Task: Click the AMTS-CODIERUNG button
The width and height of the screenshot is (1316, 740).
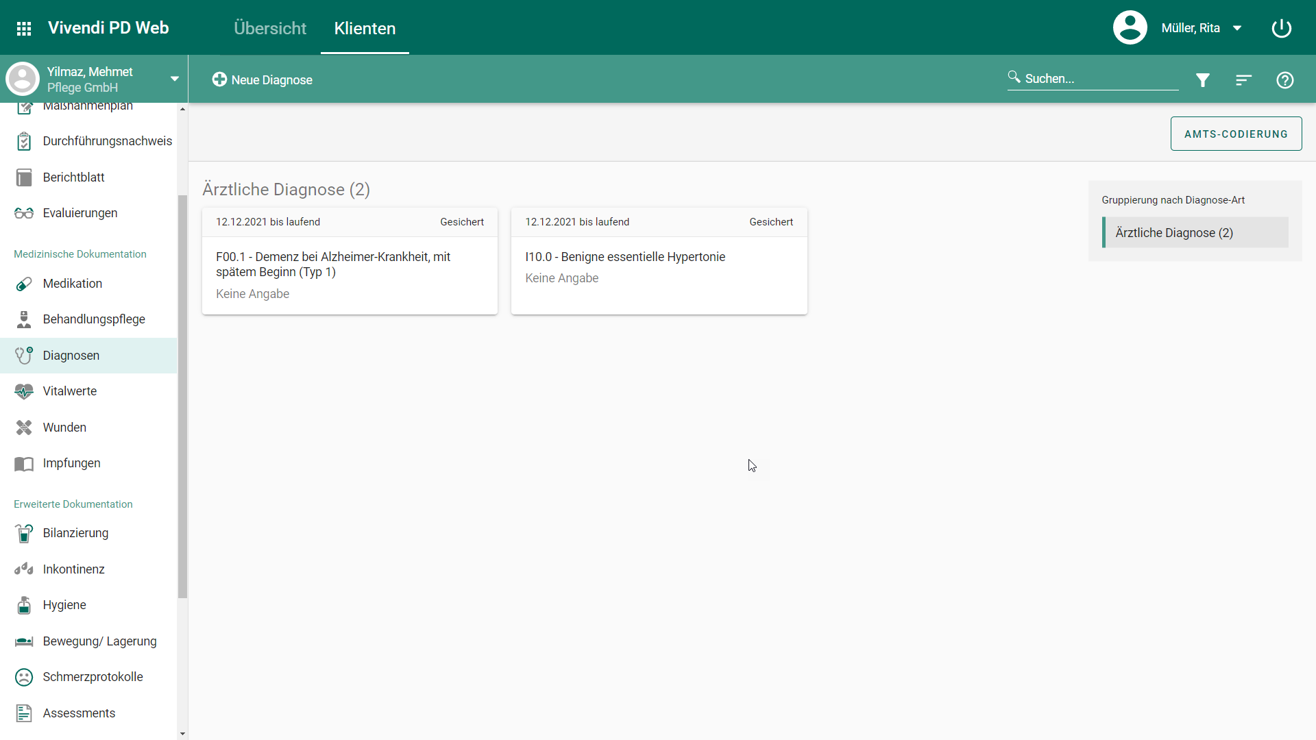Action: click(x=1235, y=134)
